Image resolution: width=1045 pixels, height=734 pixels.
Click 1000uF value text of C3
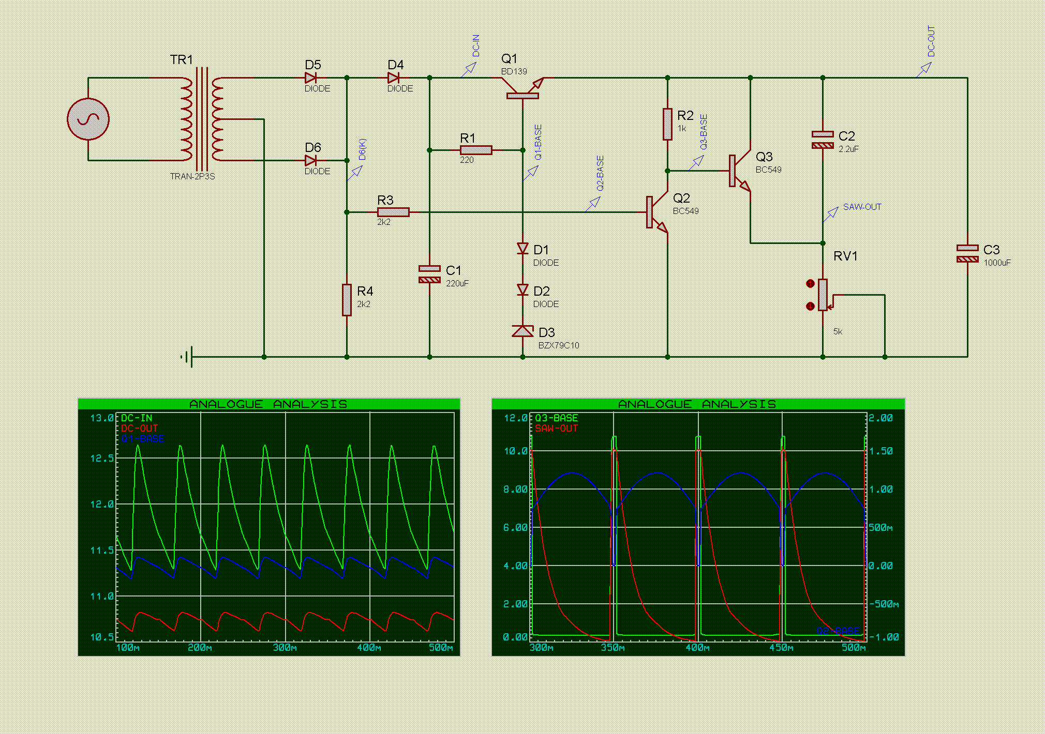[x=997, y=263]
